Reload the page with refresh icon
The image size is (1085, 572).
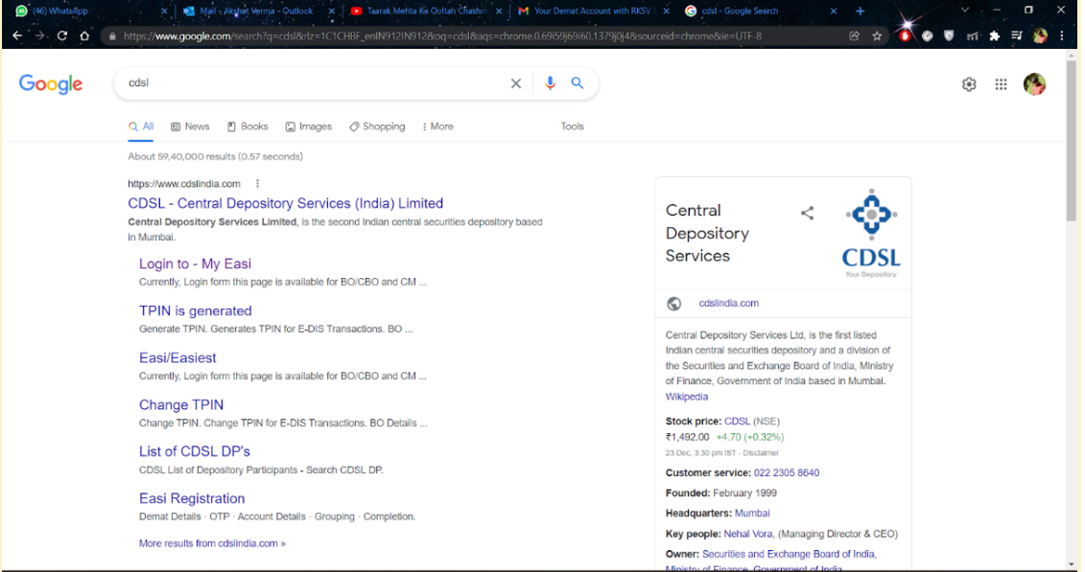[x=62, y=35]
